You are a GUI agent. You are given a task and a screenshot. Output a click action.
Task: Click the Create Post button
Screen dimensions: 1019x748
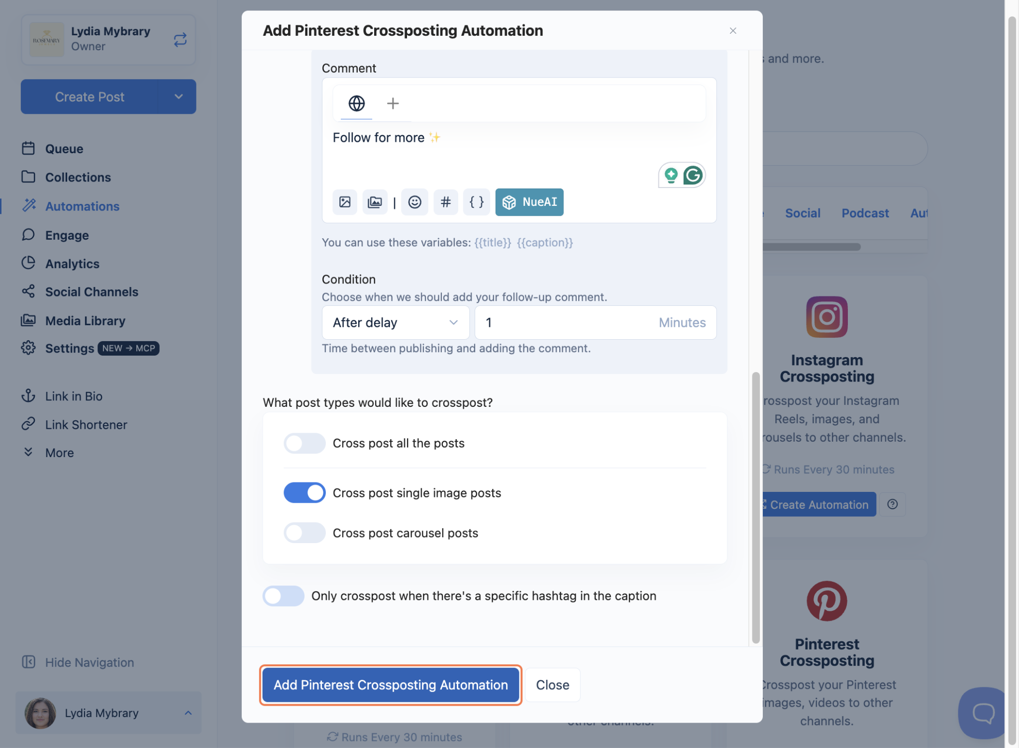pyautogui.click(x=90, y=96)
